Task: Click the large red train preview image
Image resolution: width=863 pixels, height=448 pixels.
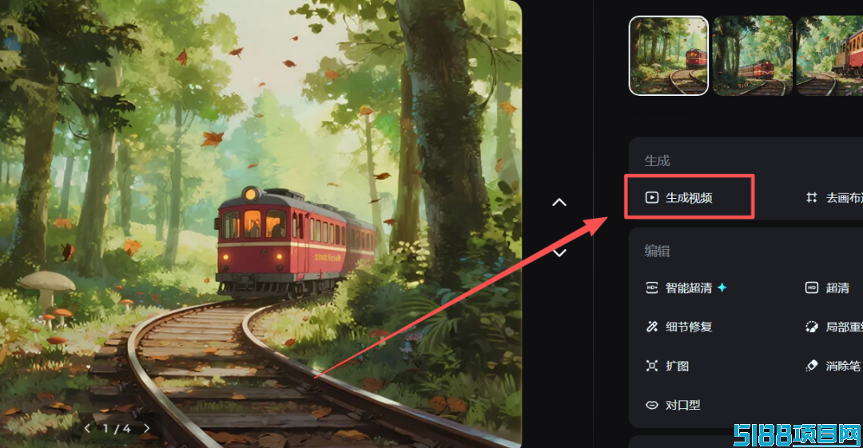Action: tap(260, 224)
